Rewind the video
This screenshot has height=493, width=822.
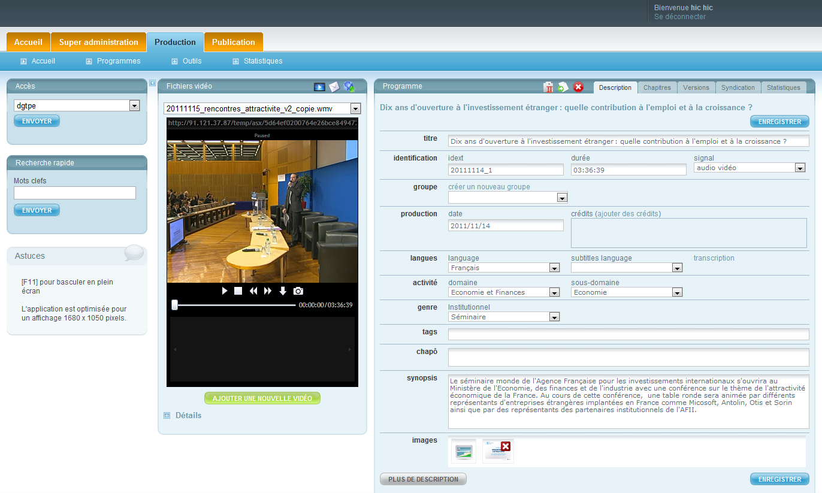coord(253,291)
